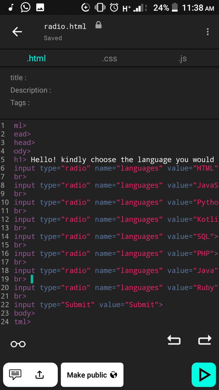219x390 pixels.
Task: Redo the last edit
Action: pyautogui.click(x=205, y=340)
